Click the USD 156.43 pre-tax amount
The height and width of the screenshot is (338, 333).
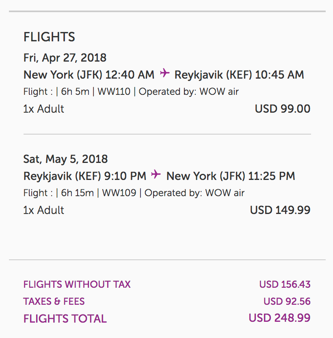pos(285,285)
